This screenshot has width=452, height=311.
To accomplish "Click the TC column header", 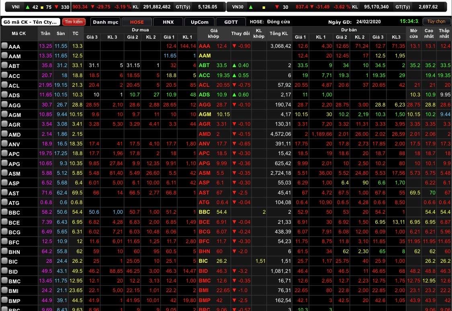I will point(76,33).
